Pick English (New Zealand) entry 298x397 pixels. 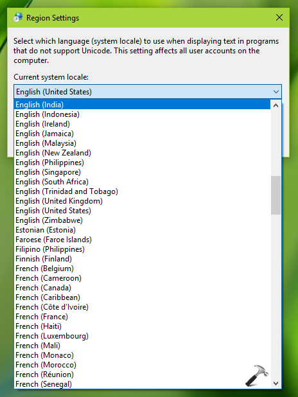pos(143,153)
